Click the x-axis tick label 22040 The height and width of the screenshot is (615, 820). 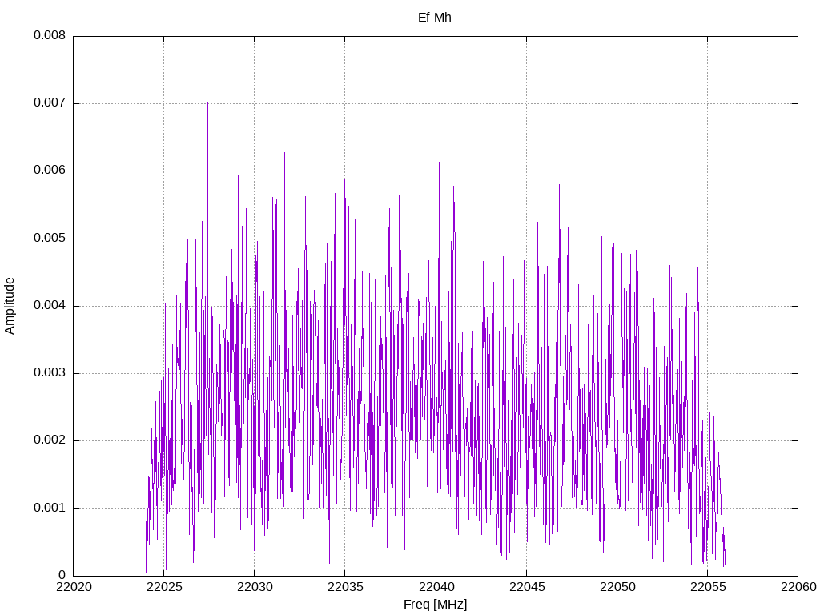[x=436, y=587]
